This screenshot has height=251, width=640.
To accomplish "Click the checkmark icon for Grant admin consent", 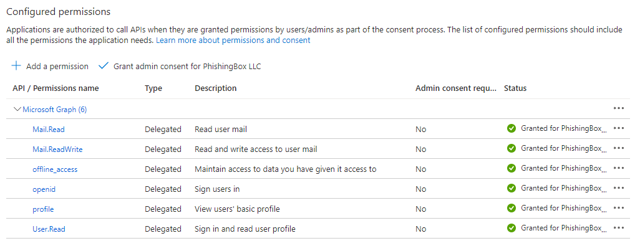I will click(x=104, y=65).
